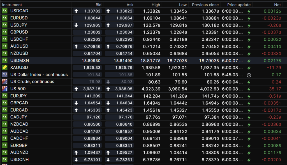Click the GBPUSD ask price 1.23034
Image resolution: width=287 pixels, height=165 pixels.
click(x=124, y=32)
